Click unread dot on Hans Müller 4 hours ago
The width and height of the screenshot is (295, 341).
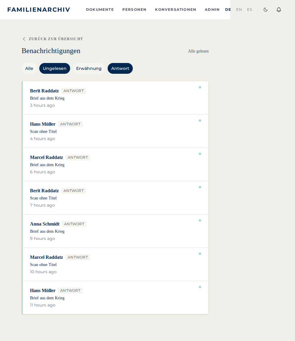coord(200,121)
